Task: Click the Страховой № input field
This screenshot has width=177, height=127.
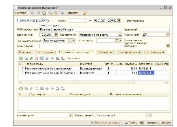Action: [156, 29]
